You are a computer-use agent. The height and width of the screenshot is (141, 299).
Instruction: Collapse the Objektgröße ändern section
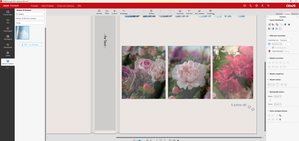click(268, 92)
